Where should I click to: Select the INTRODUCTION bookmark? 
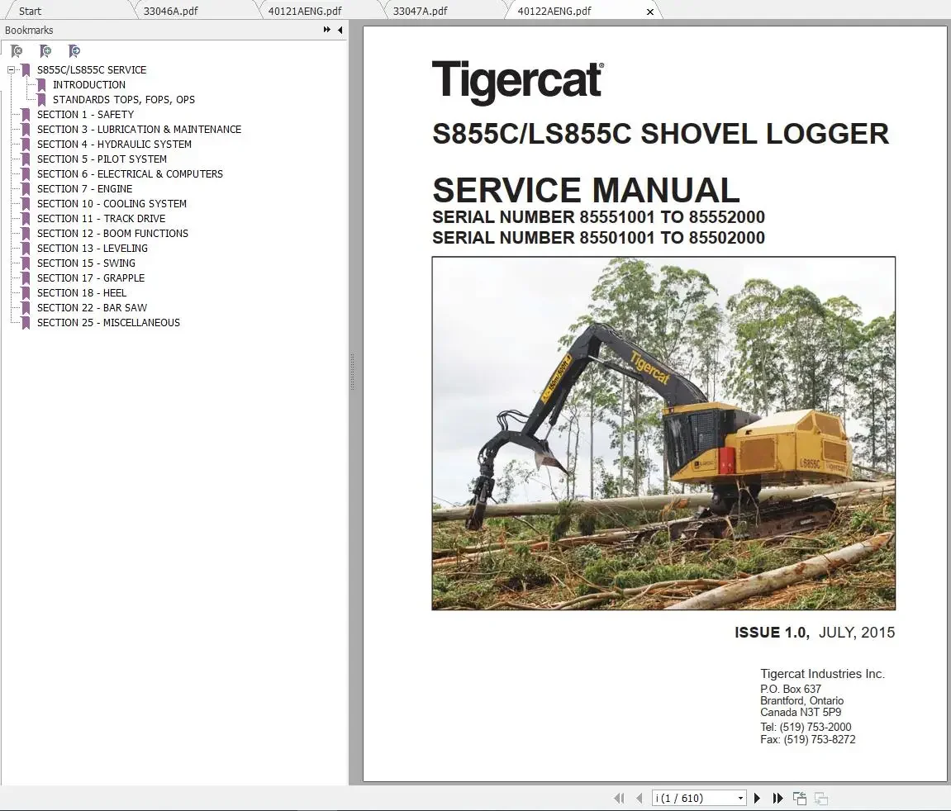pyautogui.click(x=89, y=84)
